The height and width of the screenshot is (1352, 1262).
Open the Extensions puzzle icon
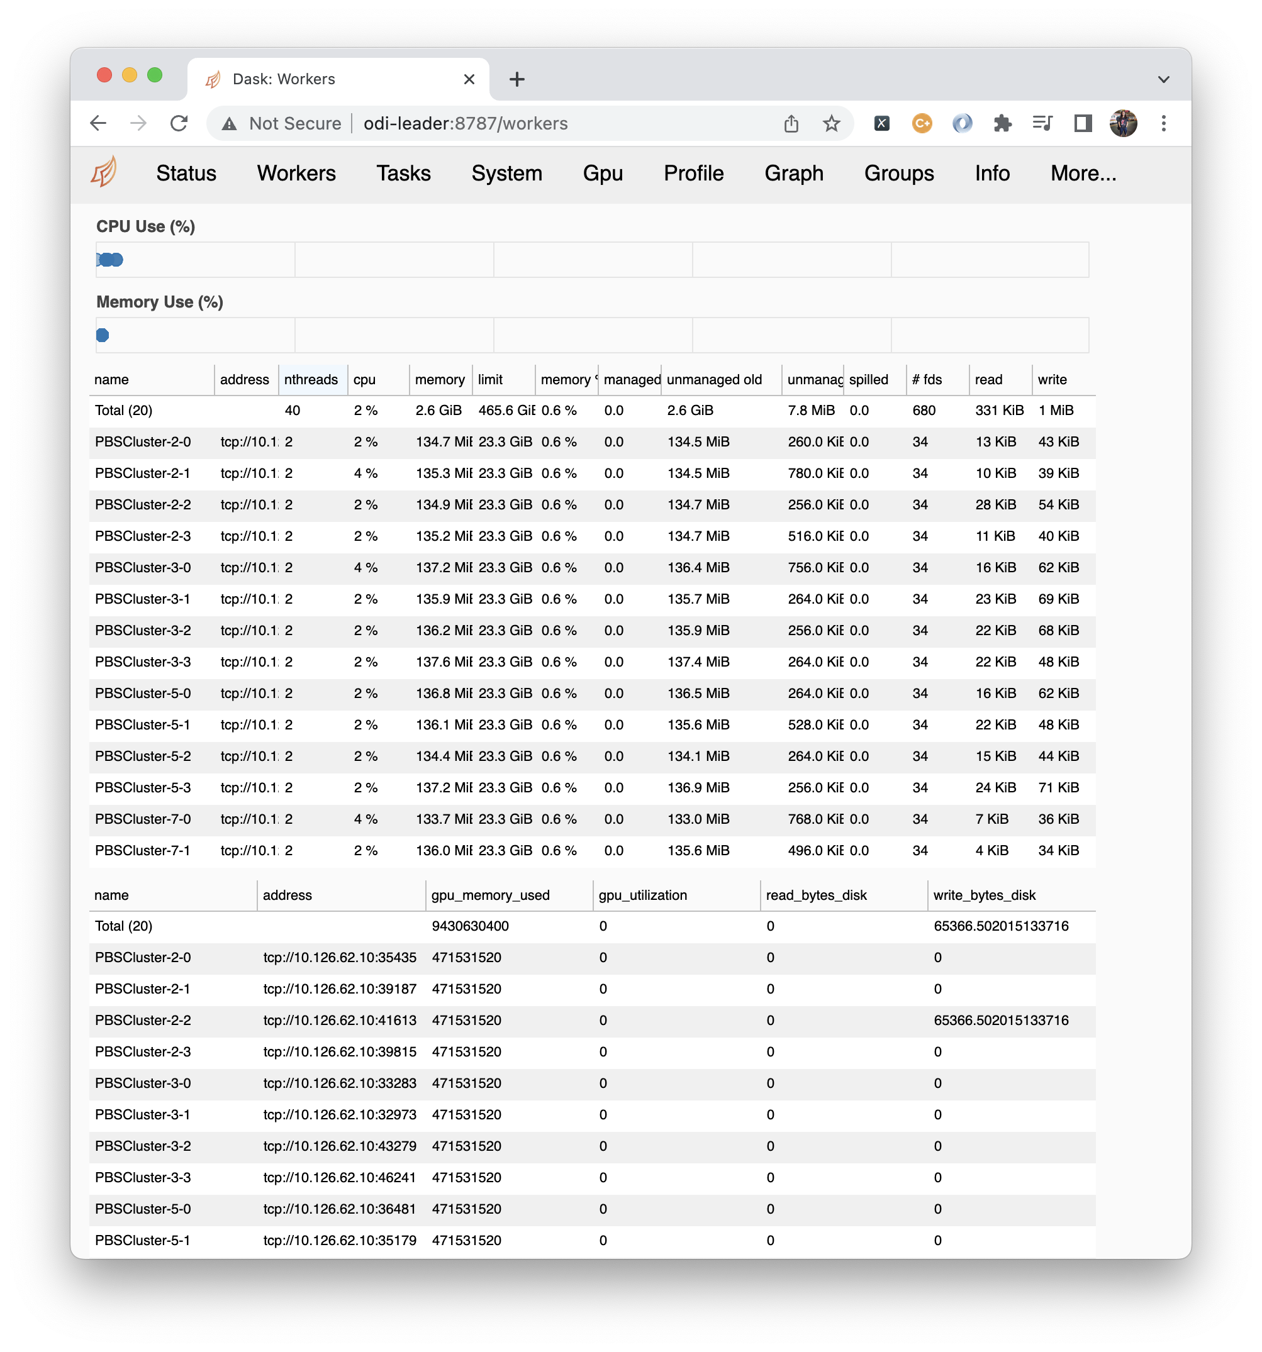1002,123
